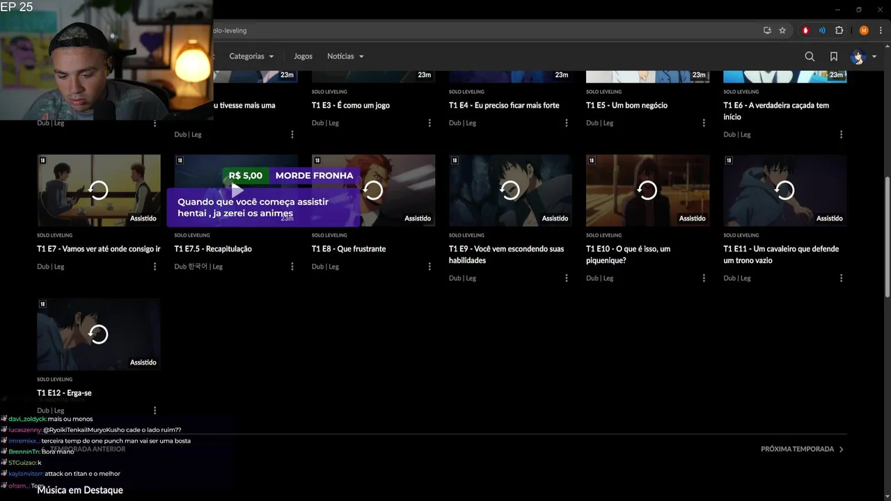The height and width of the screenshot is (501, 891).
Task: Click the T1 E6 episode thumbnail
Action: 784,75
